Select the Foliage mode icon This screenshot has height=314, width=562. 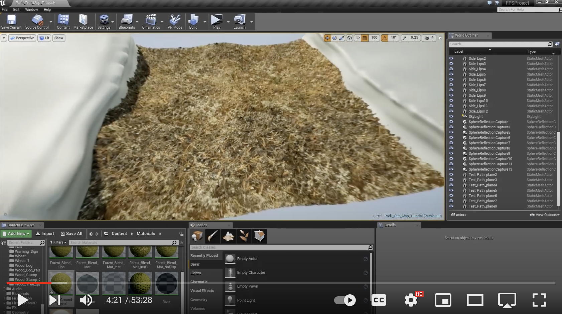pos(244,236)
